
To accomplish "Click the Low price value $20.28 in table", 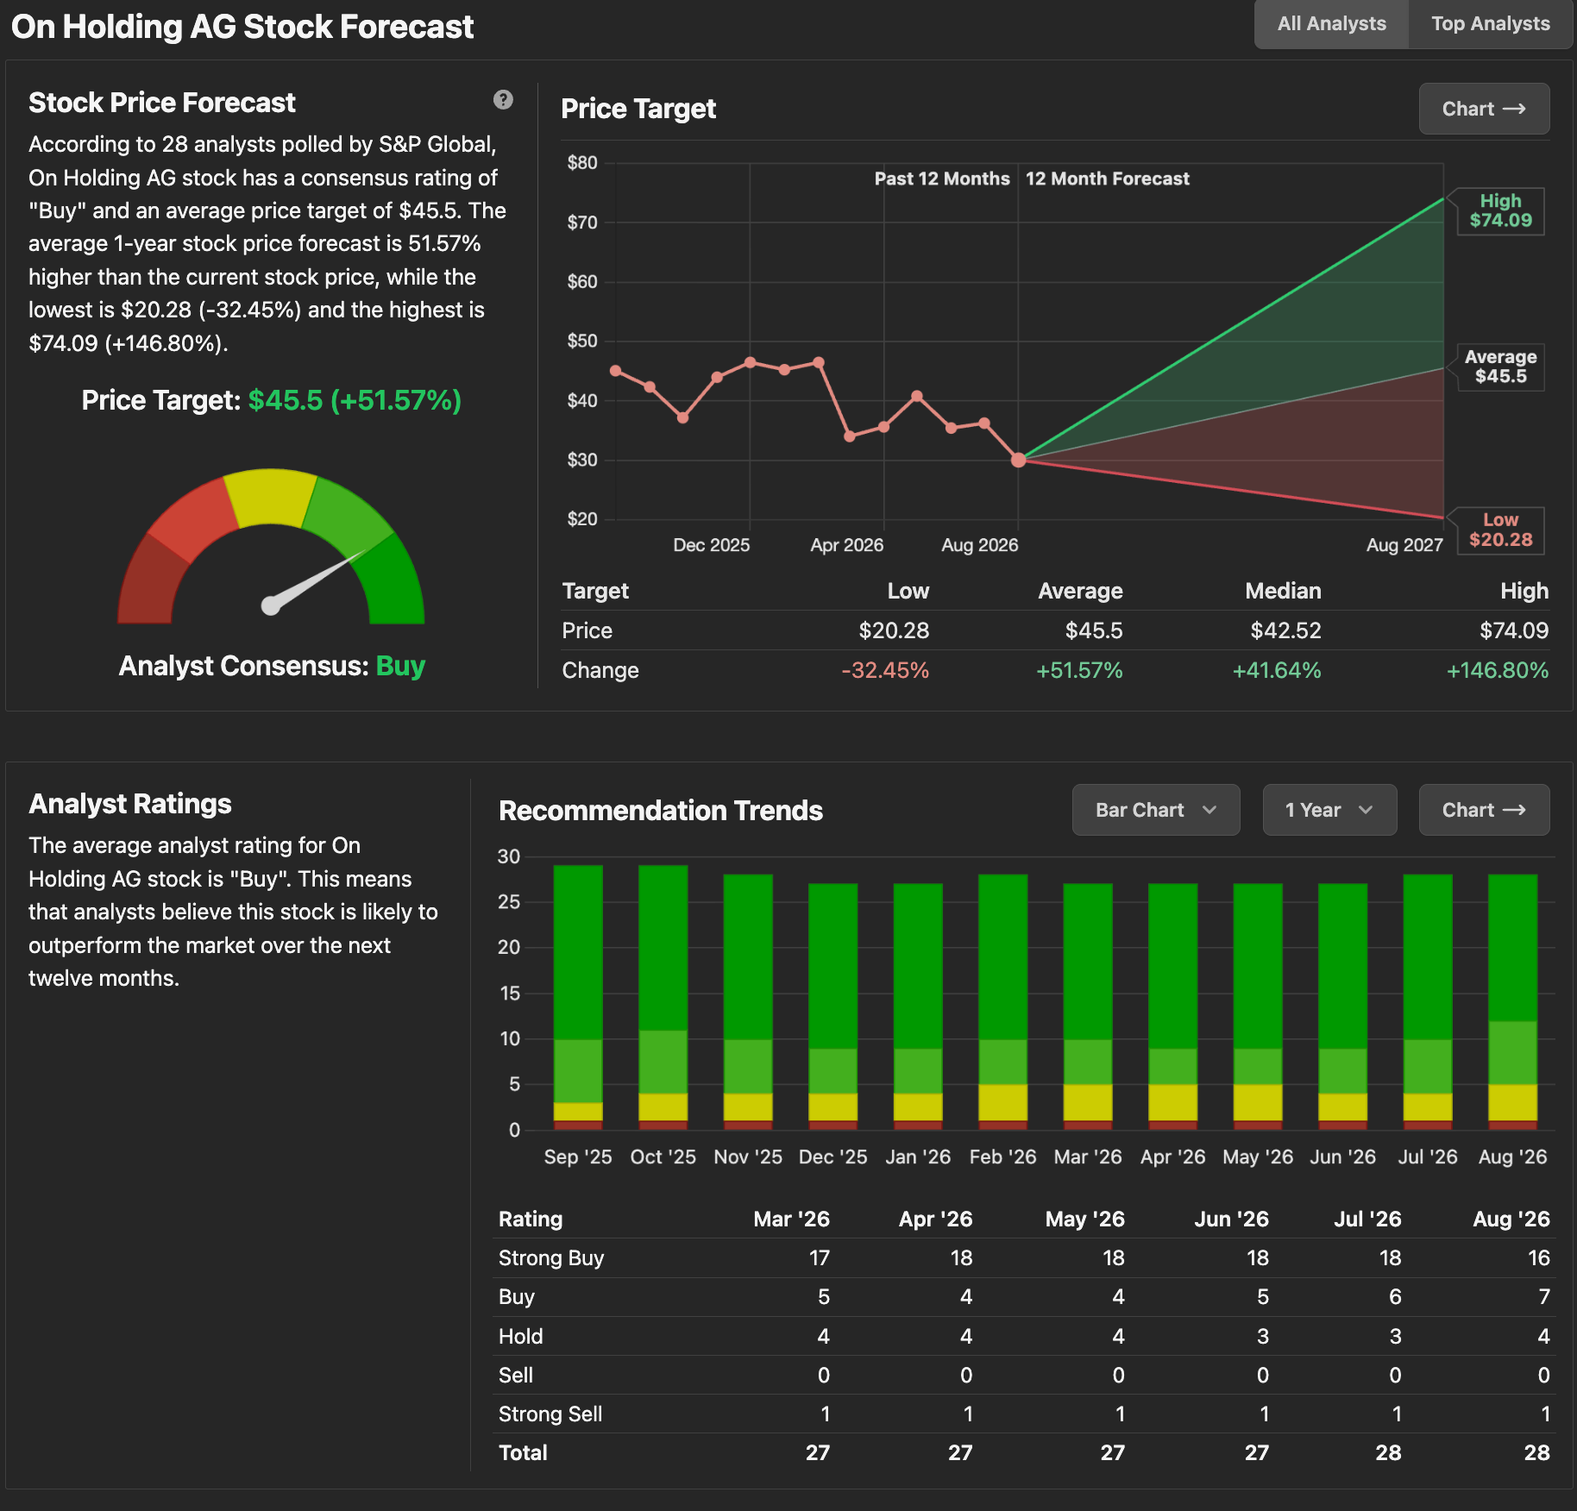I will (x=894, y=630).
